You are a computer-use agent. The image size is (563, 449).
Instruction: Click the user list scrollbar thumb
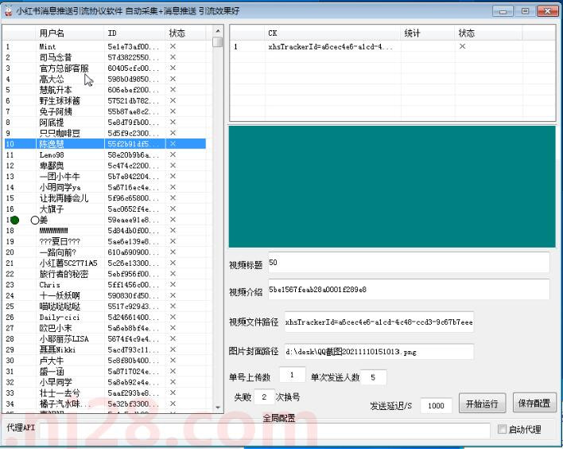[x=217, y=42]
